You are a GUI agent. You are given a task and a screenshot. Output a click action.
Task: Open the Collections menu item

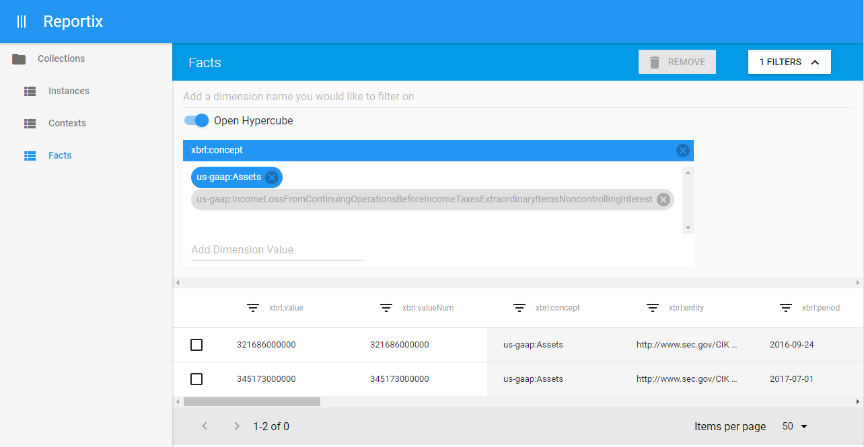pyautogui.click(x=86, y=59)
